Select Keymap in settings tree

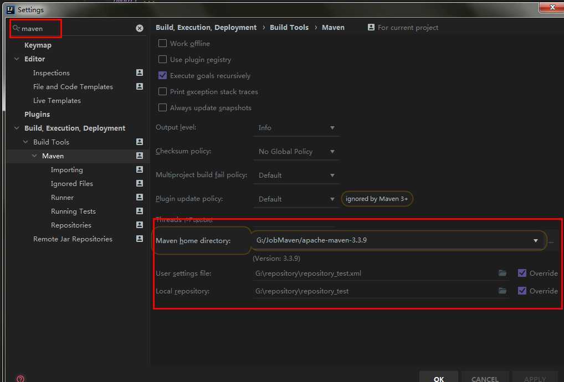[x=38, y=45]
